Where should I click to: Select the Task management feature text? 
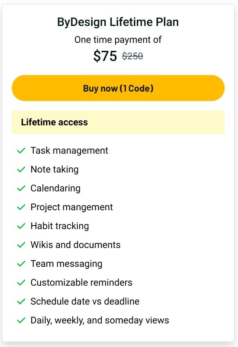point(69,151)
